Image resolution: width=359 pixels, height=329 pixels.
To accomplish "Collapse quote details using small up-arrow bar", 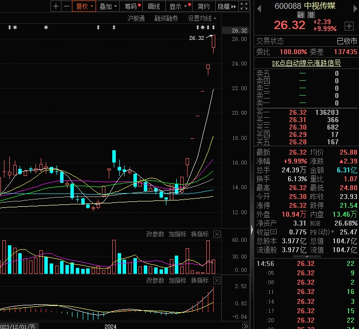I will tap(306, 256).
